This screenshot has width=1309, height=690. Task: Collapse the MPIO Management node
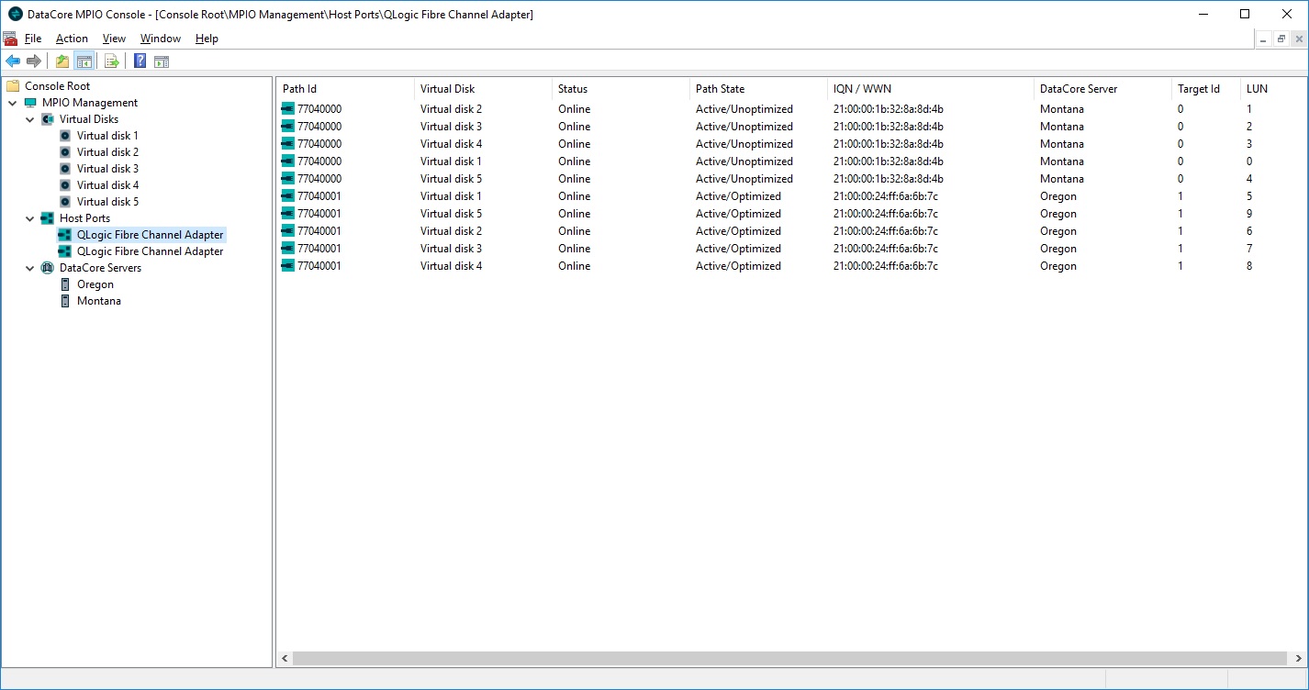pyautogui.click(x=13, y=103)
